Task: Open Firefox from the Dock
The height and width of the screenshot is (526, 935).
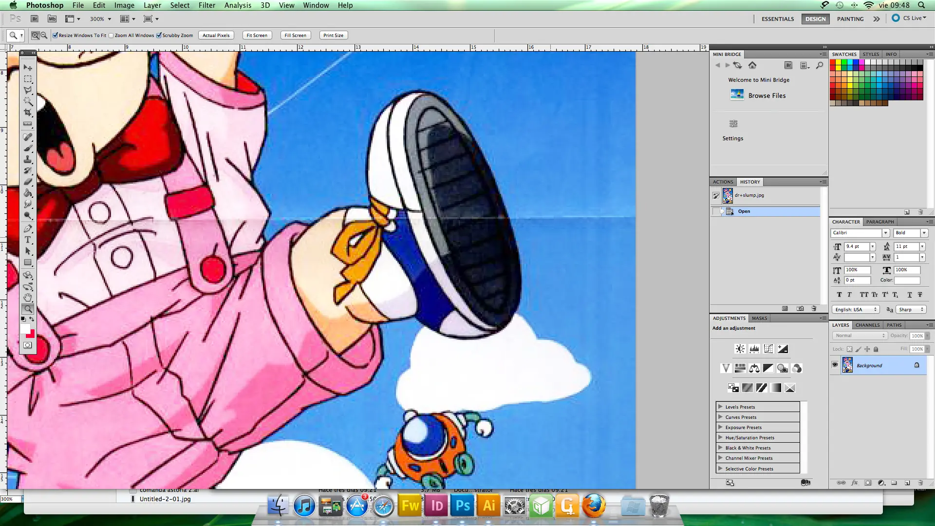Action: tap(594, 506)
